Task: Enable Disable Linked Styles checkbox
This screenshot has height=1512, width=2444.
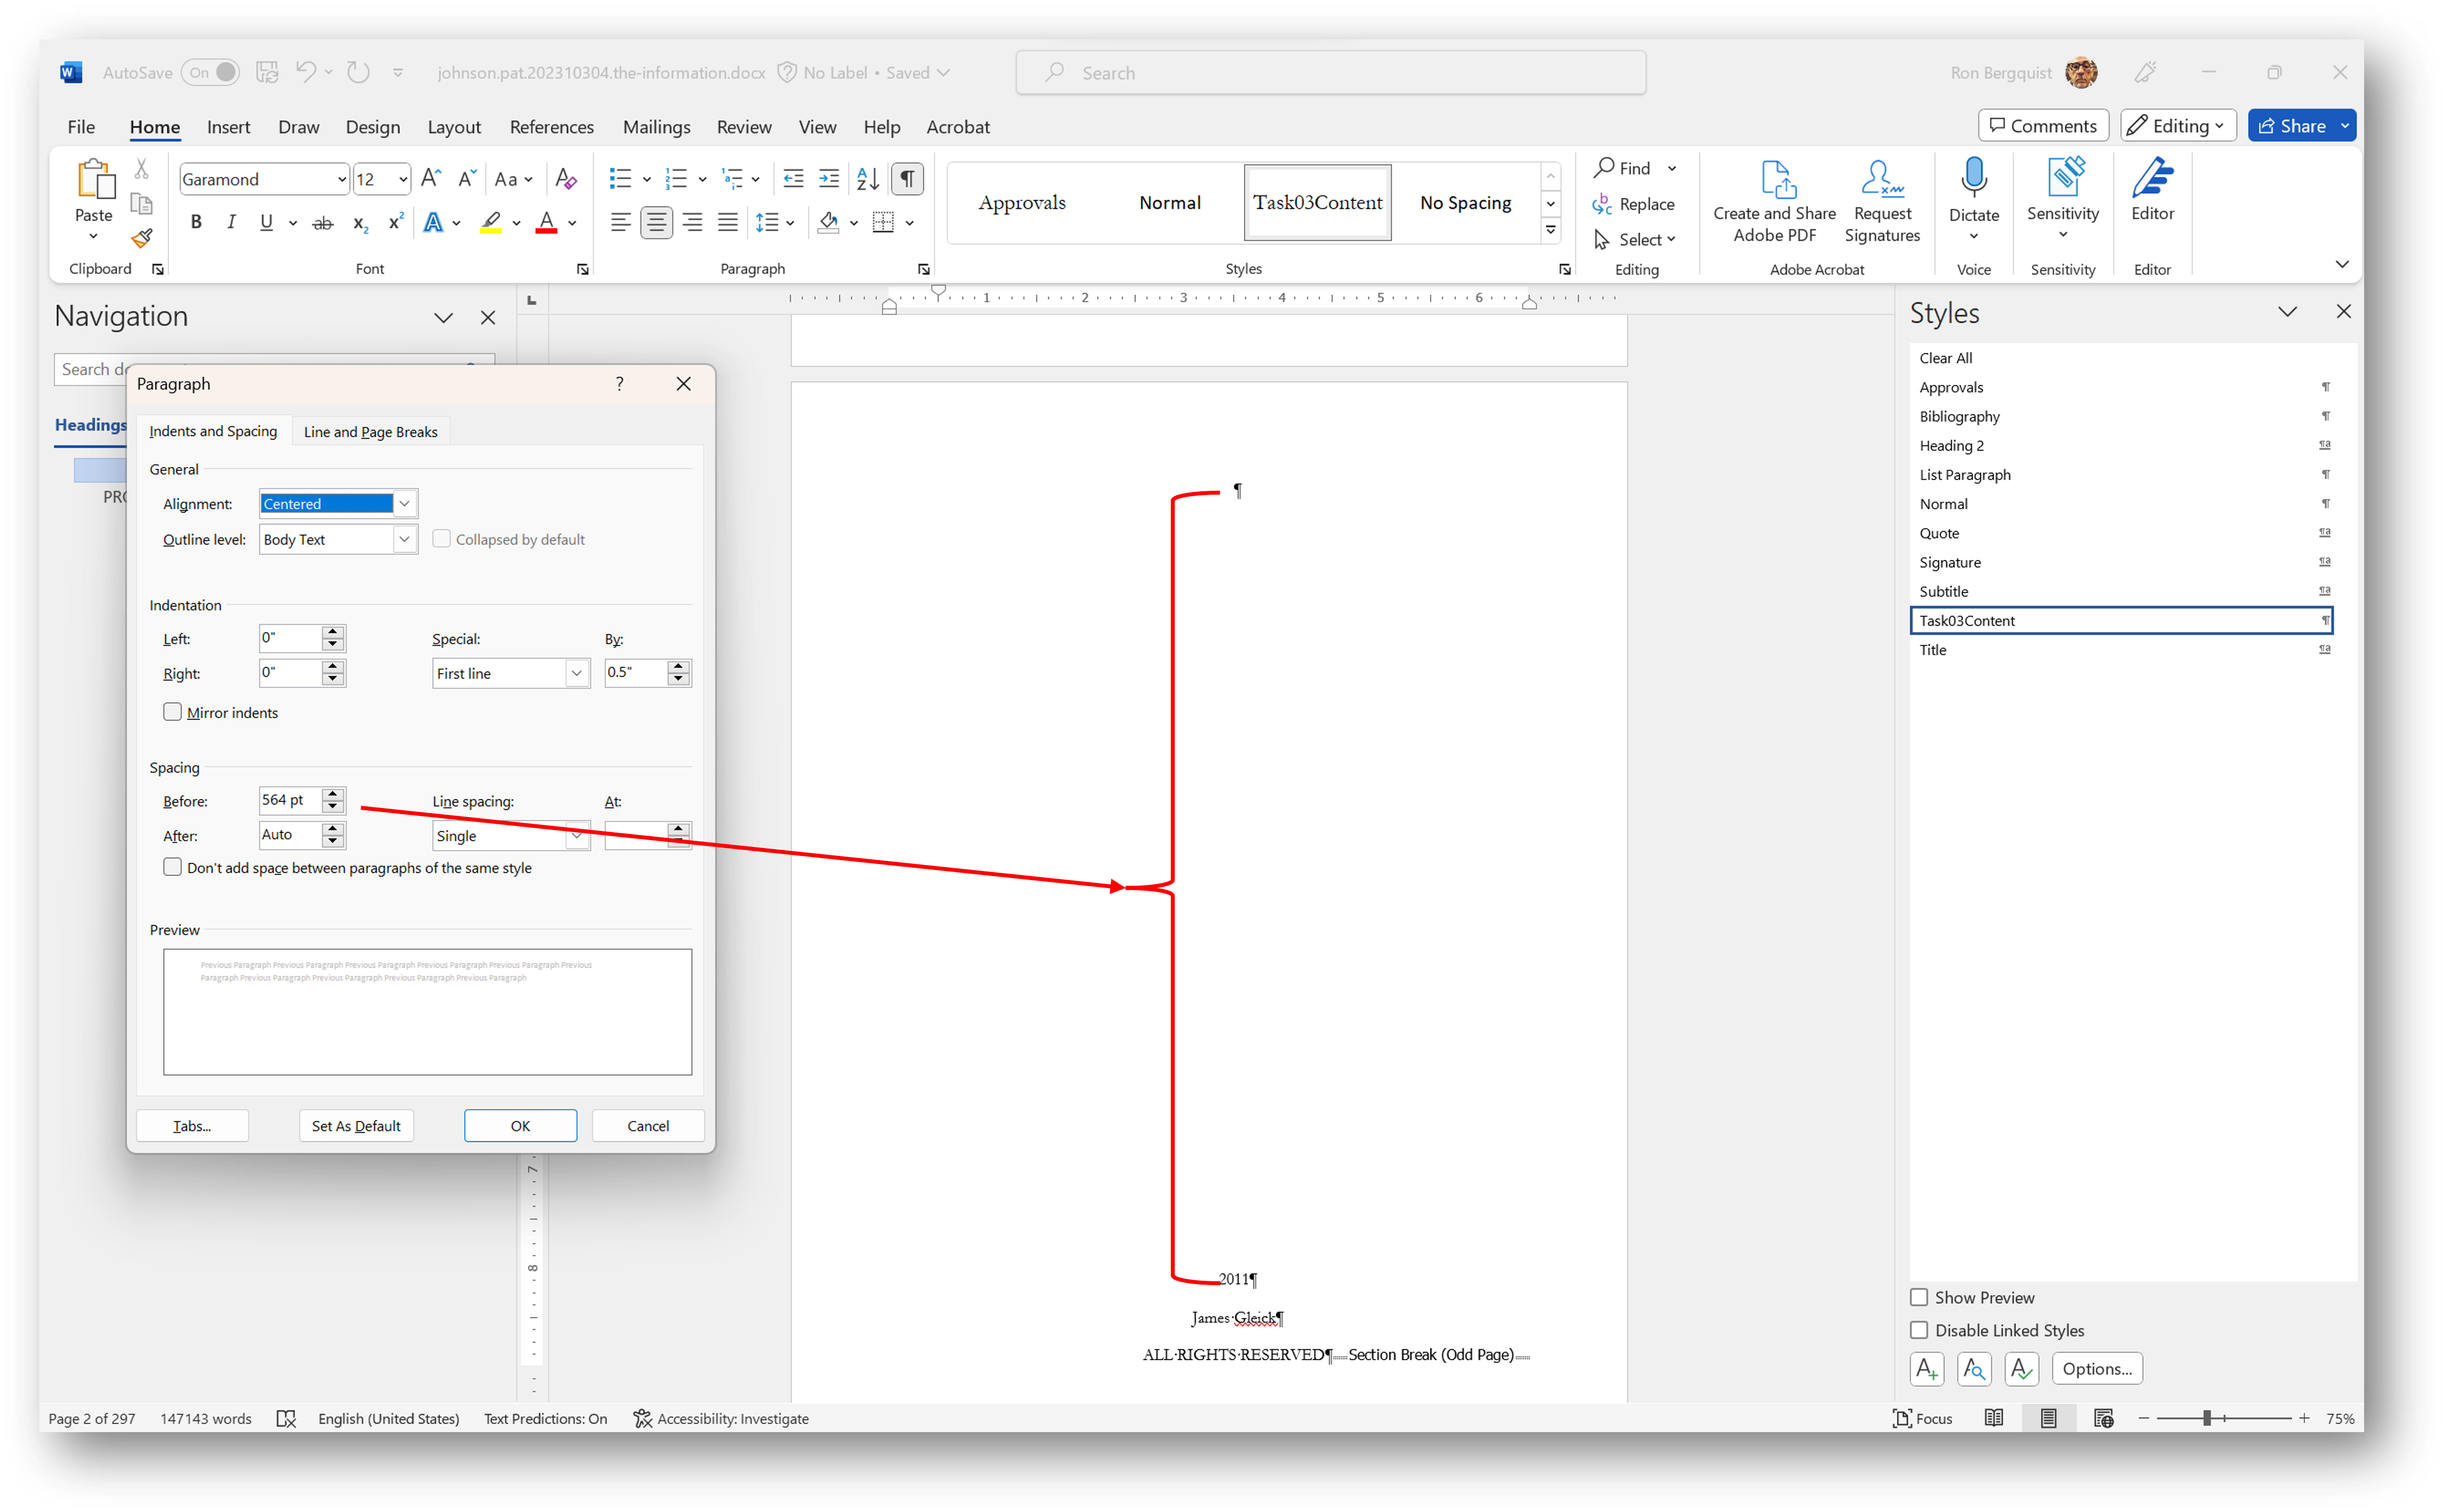Action: (1919, 1330)
